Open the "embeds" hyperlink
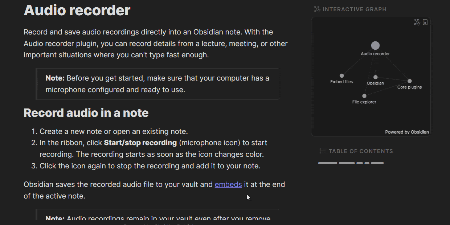The height and width of the screenshot is (225, 450). [228, 184]
